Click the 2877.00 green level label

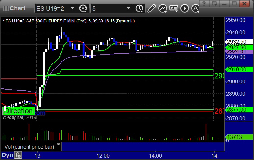[x=239, y=110]
